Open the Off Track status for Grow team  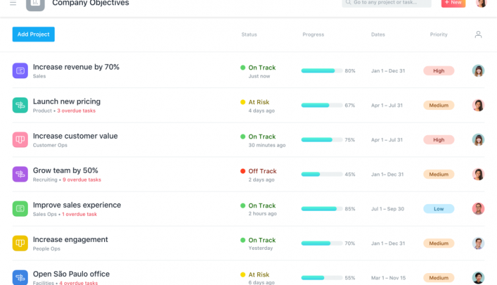[262, 171]
